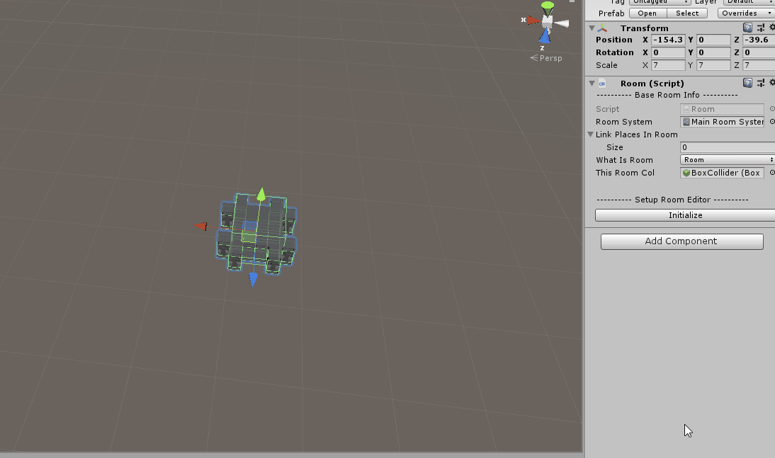
Task: Click the gear icon on the Room Script component
Action: (x=771, y=83)
